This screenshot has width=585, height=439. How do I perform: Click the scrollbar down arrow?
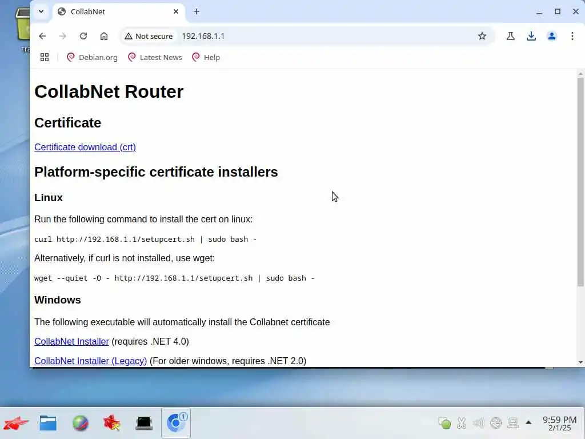pyautogui.click(x=580, y=362)
